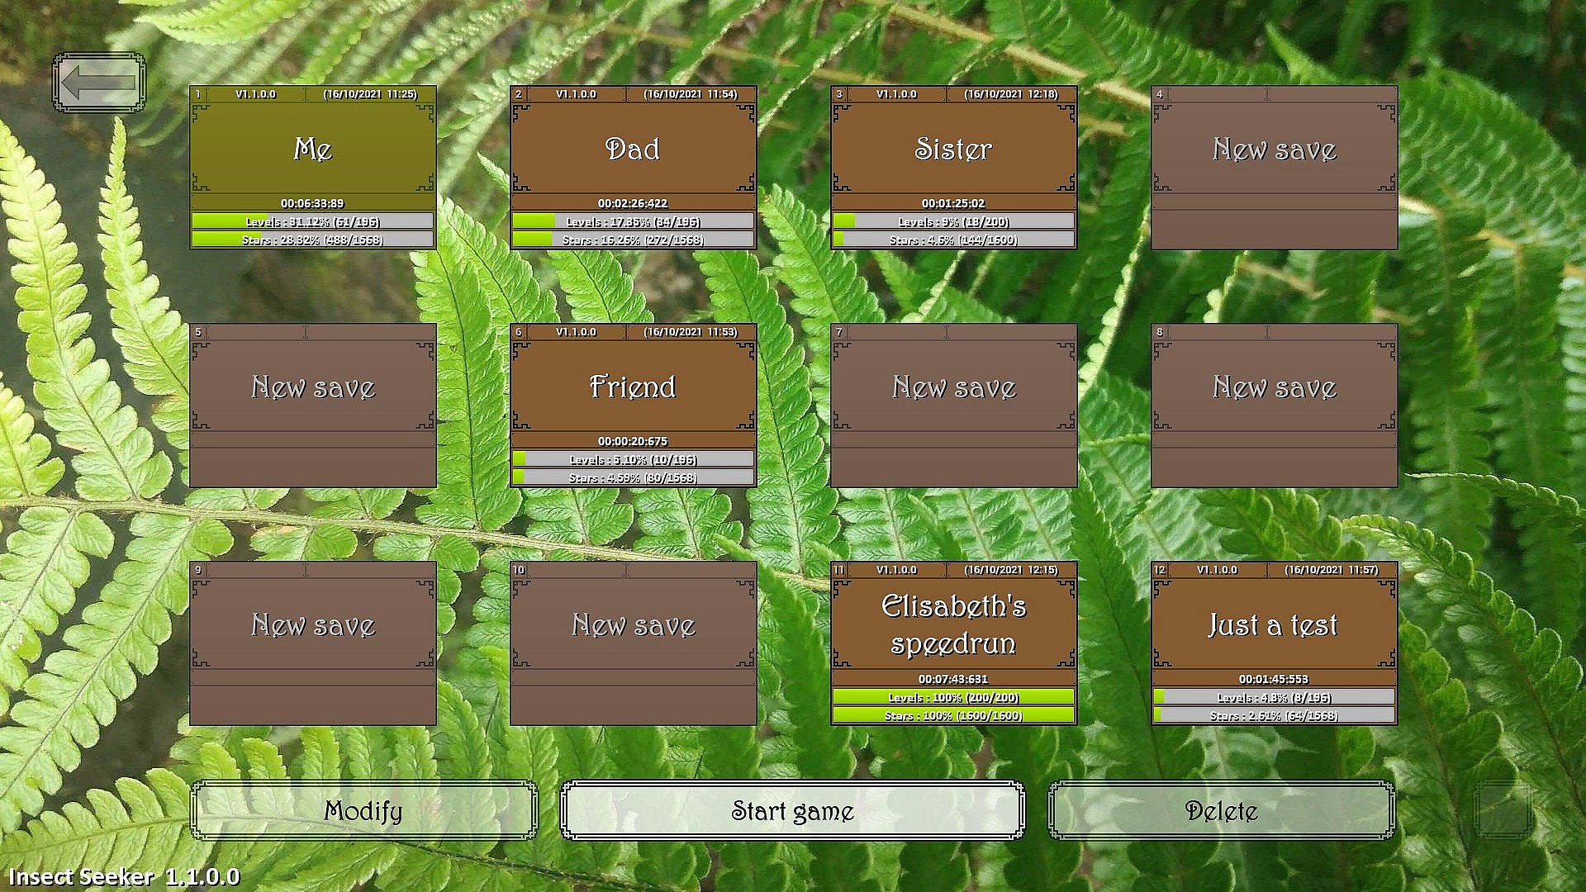1586x892 pixels.
Task: Click Dad save's Stars progress bar
Action: point(633,240)
